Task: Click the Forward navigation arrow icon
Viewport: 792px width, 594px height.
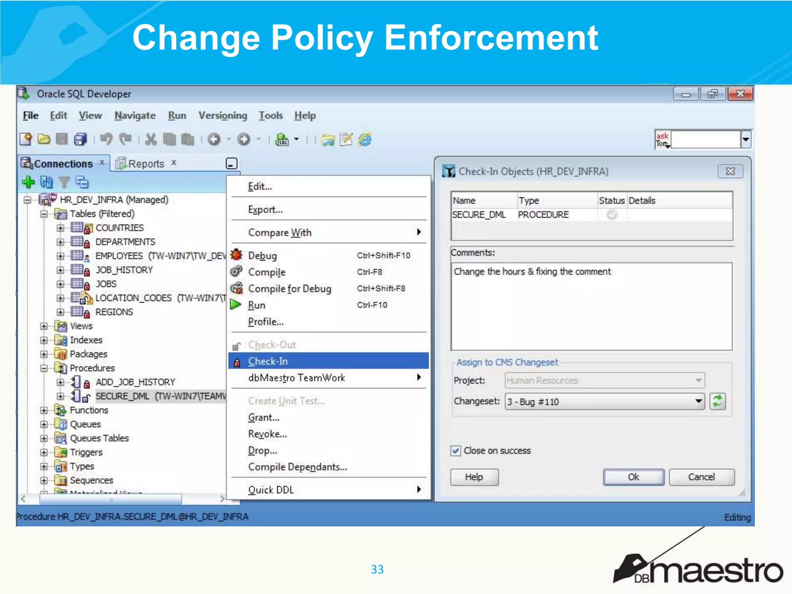Action: 244,139
